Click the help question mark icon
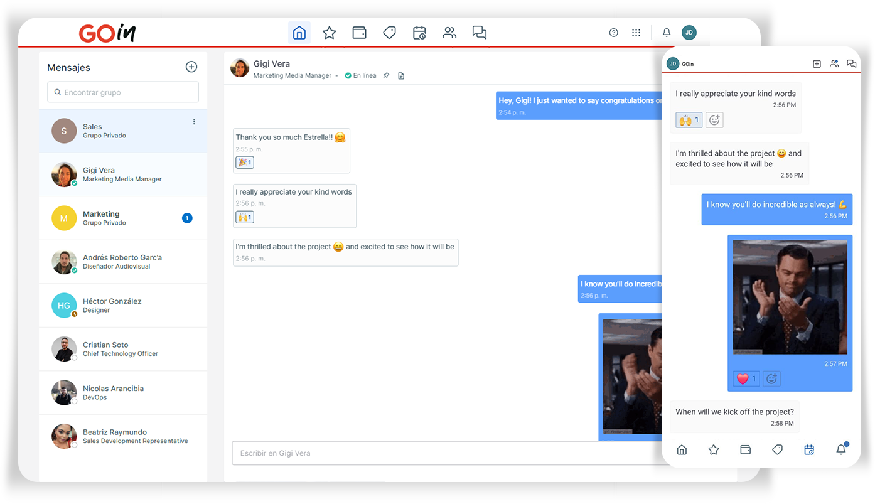Screen dimensions: 875x504 614,33
